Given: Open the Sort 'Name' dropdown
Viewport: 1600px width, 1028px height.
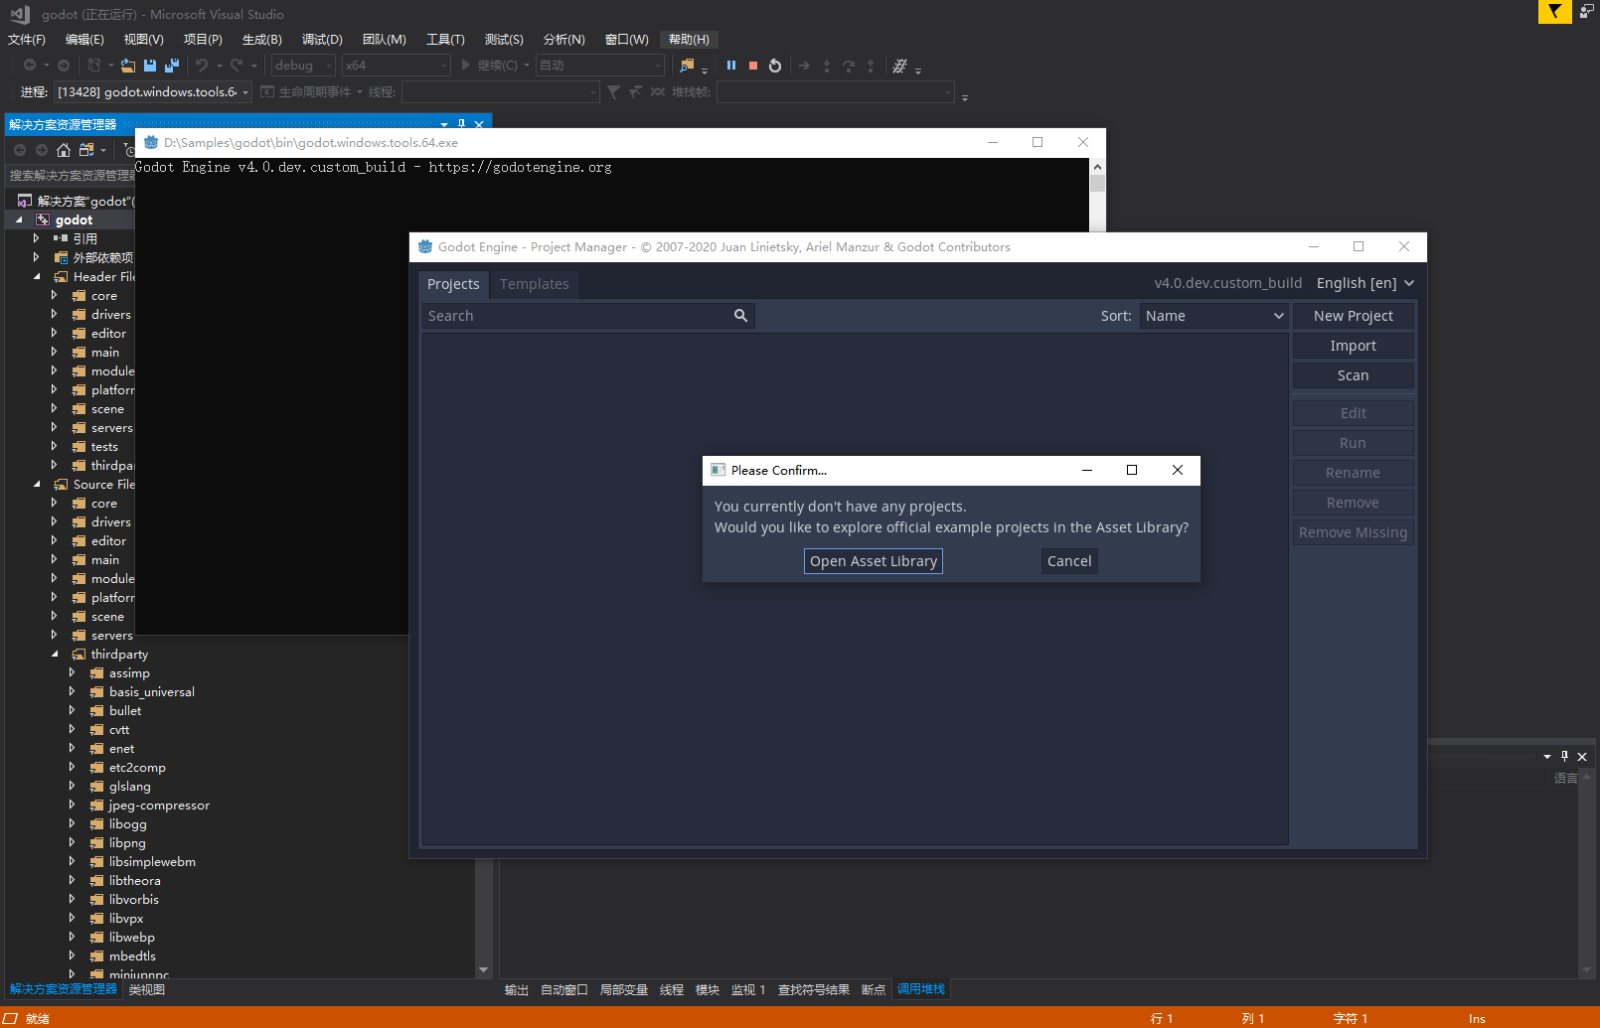Looking at the screenshot, I should click(1213, 316).
